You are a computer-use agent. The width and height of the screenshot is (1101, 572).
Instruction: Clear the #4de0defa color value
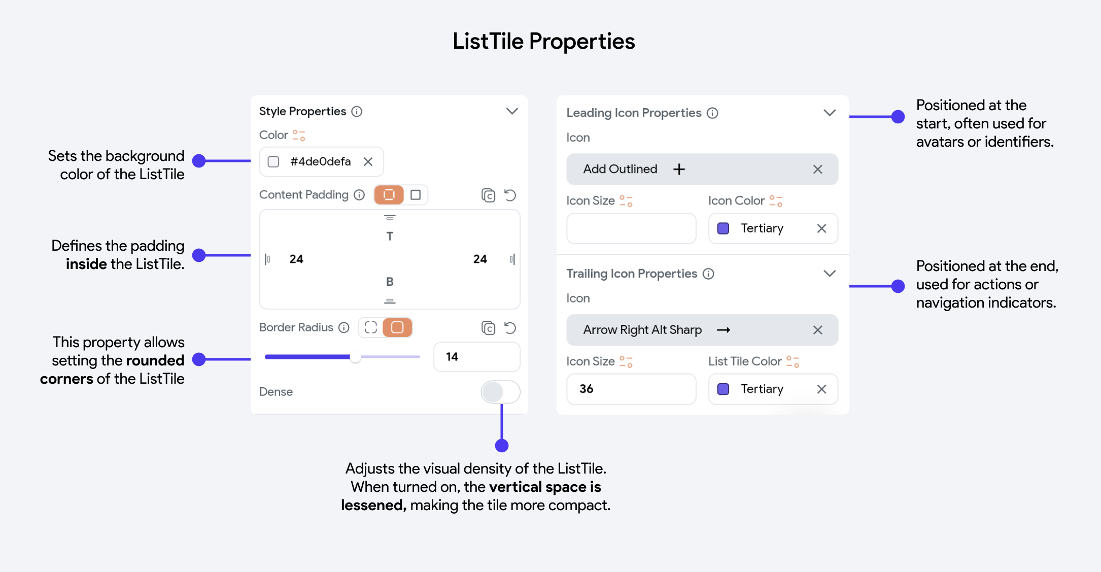pos(368,161)
